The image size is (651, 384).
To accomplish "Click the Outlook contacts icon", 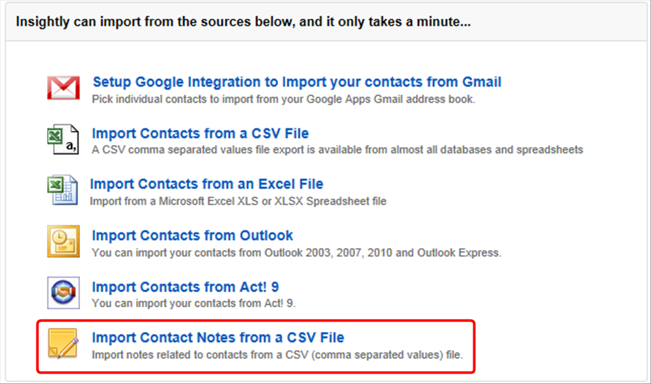I will (x=63, y=241).
